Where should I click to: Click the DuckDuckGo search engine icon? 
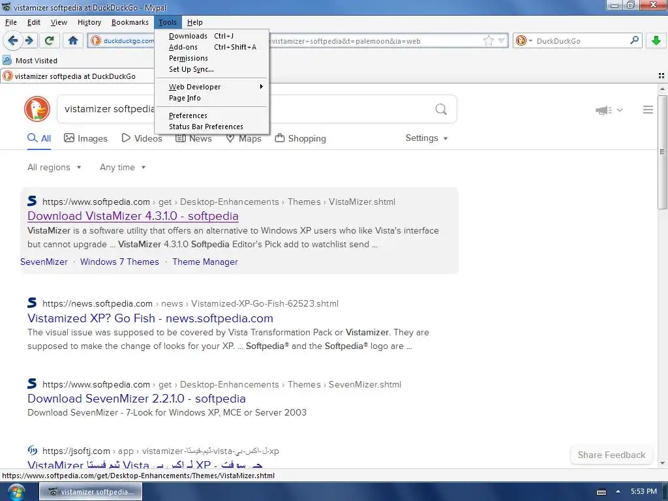[x=521, y=41]
